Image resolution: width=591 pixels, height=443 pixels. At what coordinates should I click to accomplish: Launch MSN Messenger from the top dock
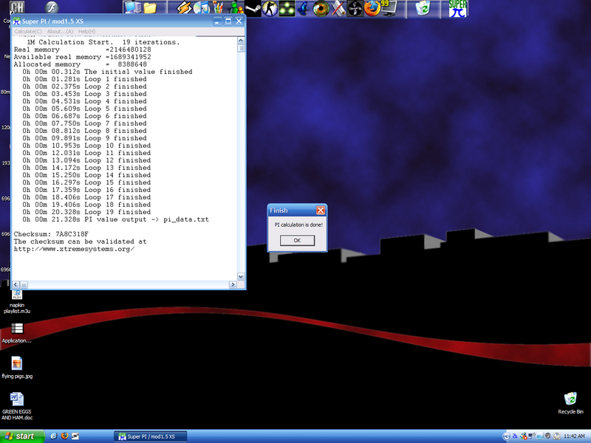(236, 9)
